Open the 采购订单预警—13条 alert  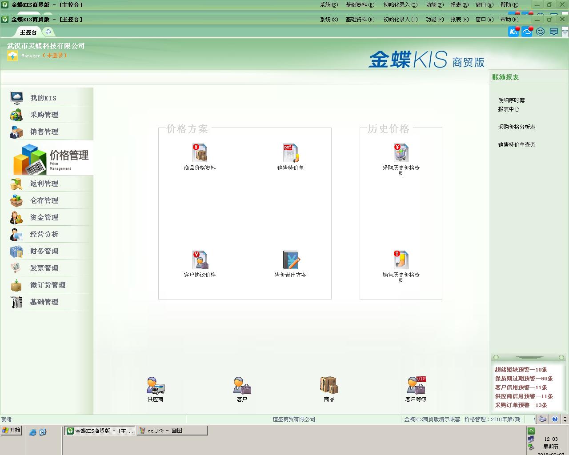521,405
